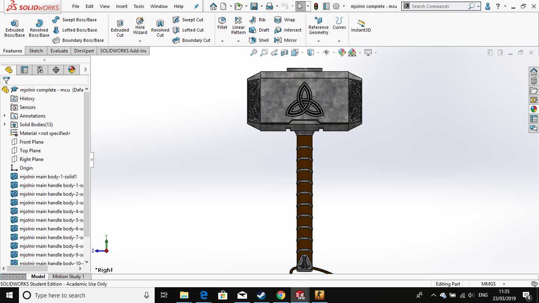Switch to the Evaluate tab
Screen dimensions: 539x303
(59, 51)
